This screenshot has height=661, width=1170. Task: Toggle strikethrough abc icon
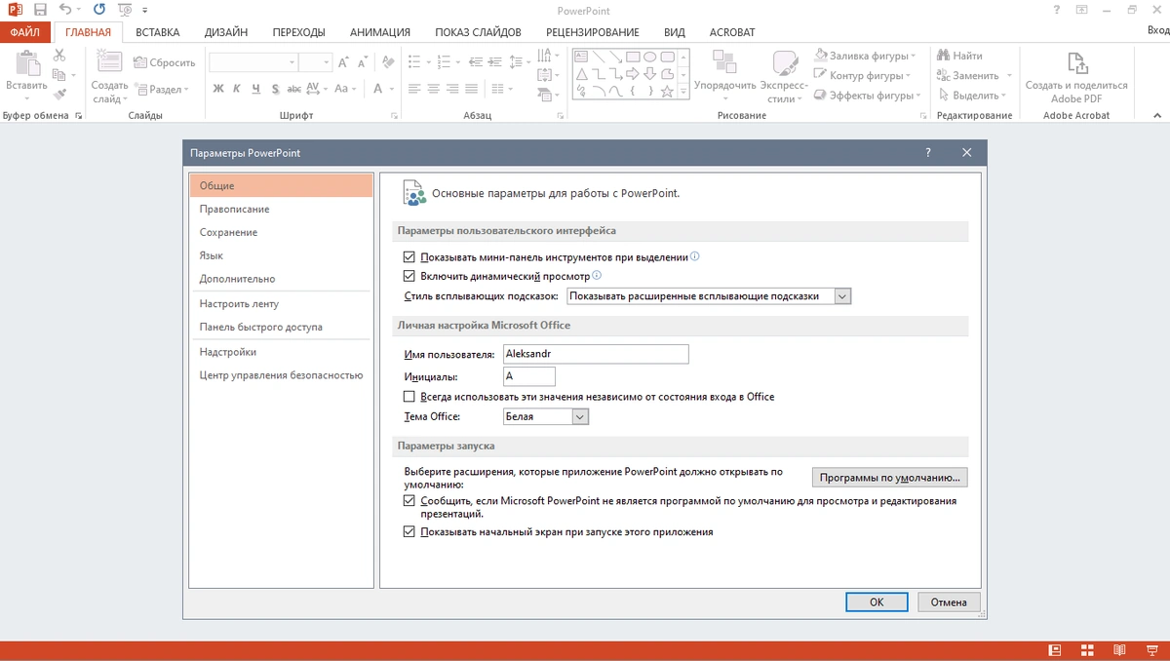[x=294, y=89]
